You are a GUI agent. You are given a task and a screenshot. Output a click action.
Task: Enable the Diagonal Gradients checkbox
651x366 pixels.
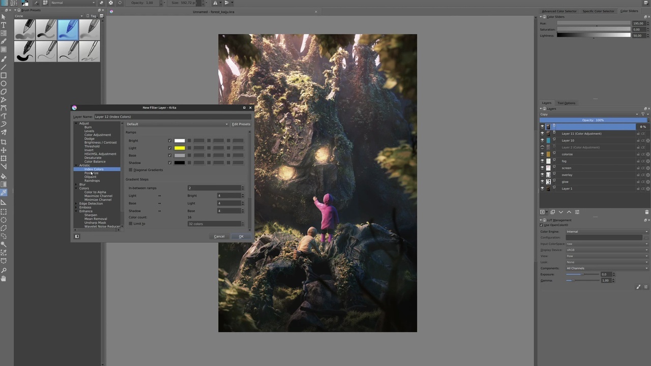pos(131,170)
